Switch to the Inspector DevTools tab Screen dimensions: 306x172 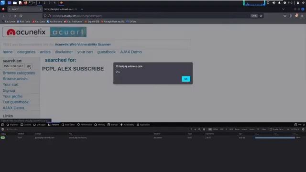(12, 125)
